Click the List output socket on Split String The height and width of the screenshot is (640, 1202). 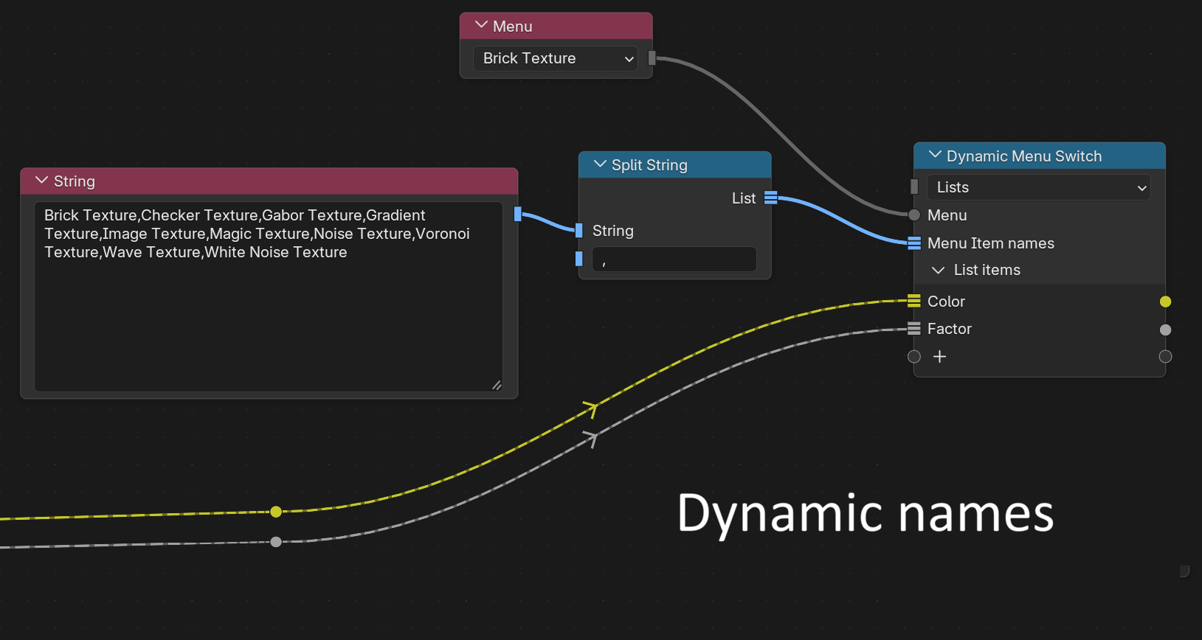[x=771, y=198]
